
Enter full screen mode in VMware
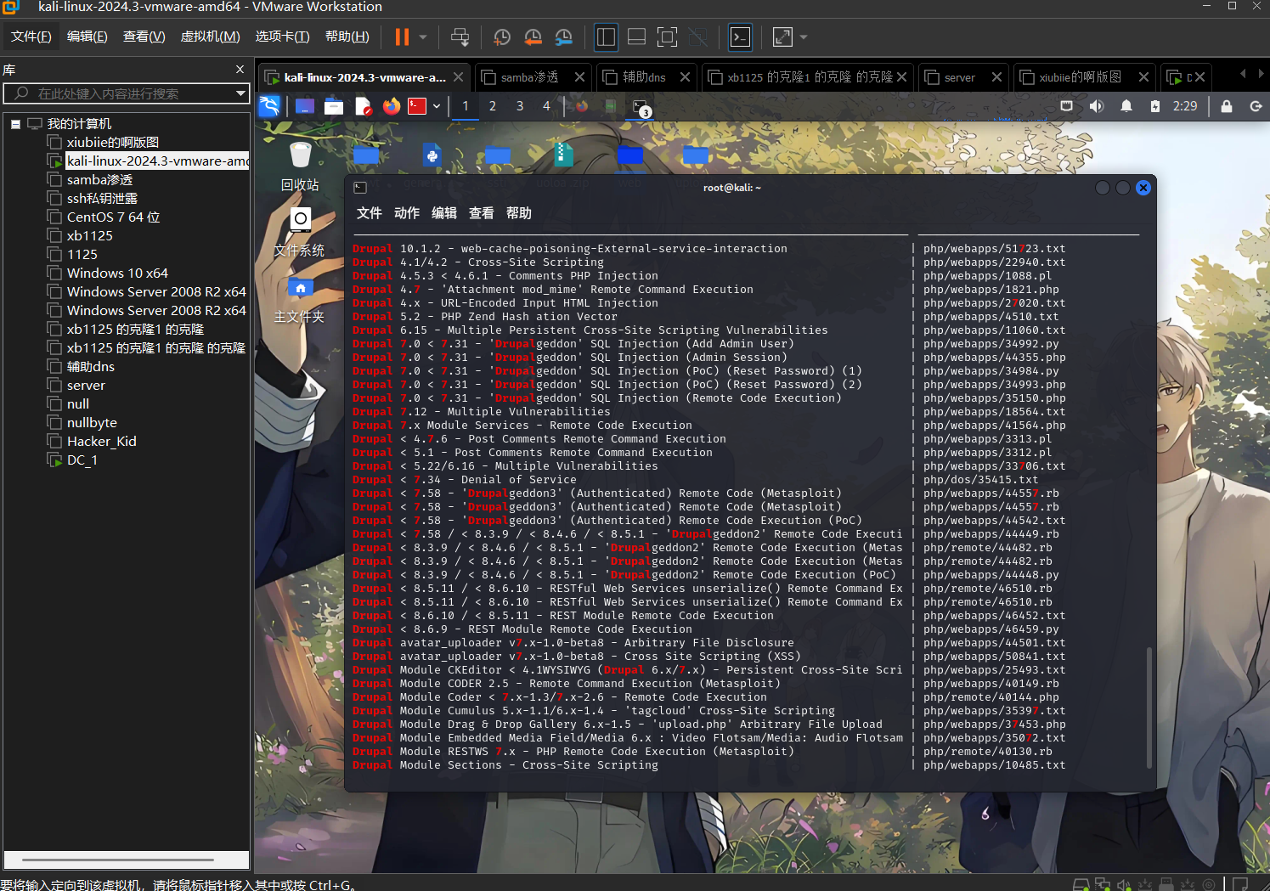pyautogui.click(x=668, y=37)
